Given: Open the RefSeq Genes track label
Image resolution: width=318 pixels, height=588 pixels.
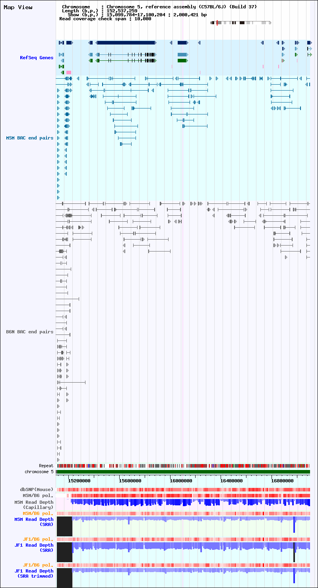Looking at the screenshot, I should pos(37,58).
